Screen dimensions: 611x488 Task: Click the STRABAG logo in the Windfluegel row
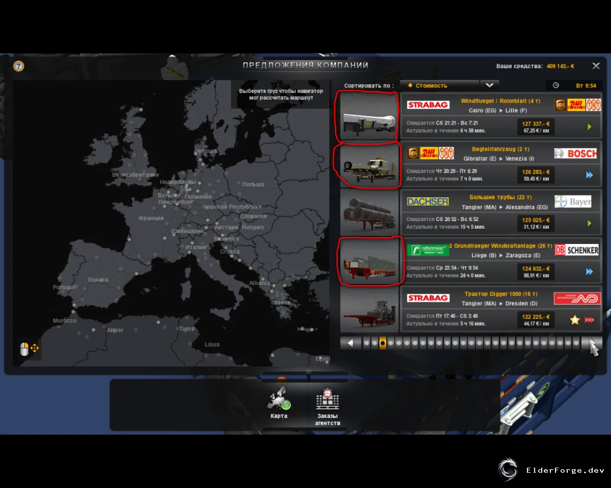(x=428, y=105)
